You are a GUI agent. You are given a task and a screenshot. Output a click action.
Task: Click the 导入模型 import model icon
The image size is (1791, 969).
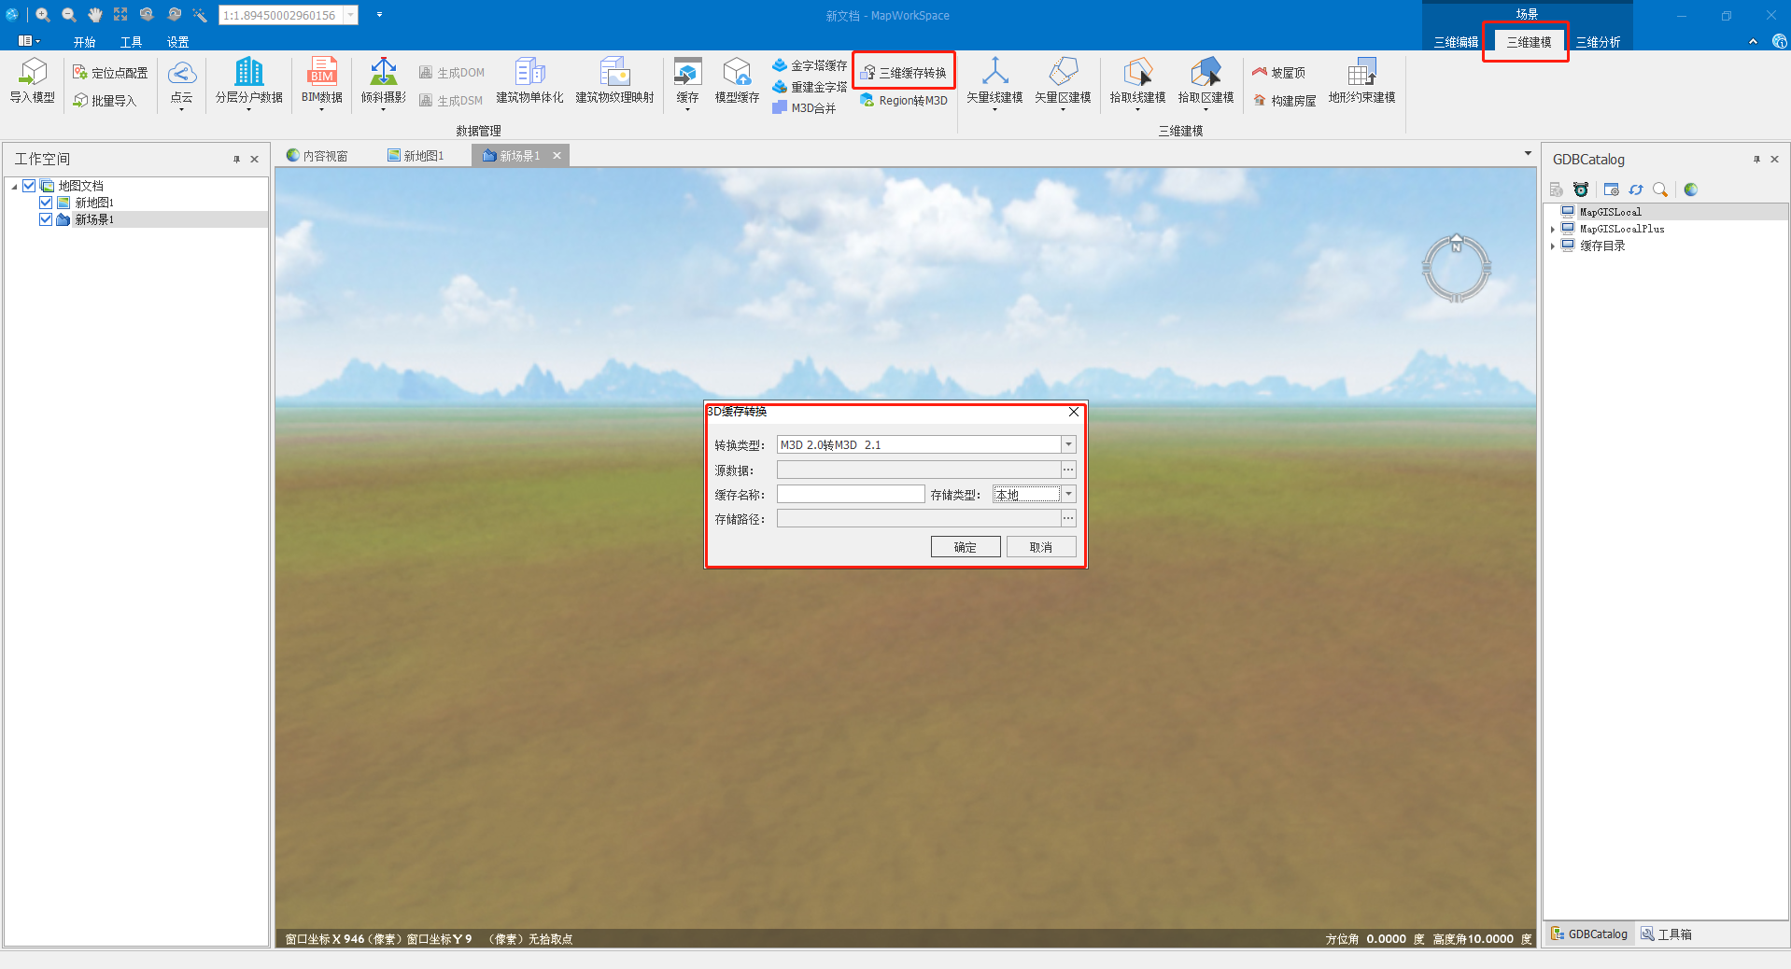[33, 73]
